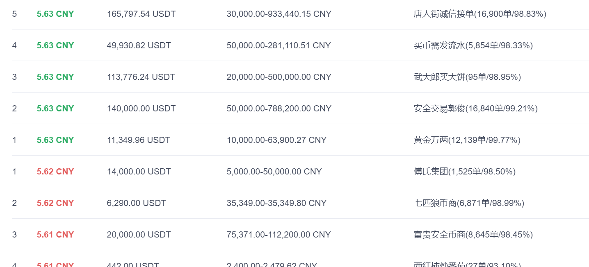Click the 6,290.00 USDT amount
Viewport: 589px width, 267px height.
click(x=137, y=203)
